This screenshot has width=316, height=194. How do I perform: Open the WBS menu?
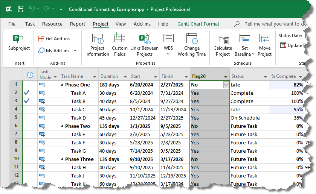coord(168,45)
